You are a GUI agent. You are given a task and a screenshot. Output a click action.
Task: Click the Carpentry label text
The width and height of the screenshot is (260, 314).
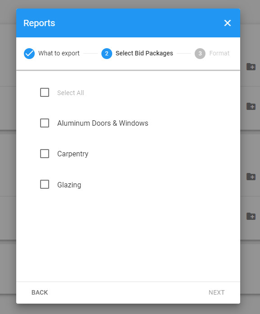pyautogui.click(x=73, y=154)
